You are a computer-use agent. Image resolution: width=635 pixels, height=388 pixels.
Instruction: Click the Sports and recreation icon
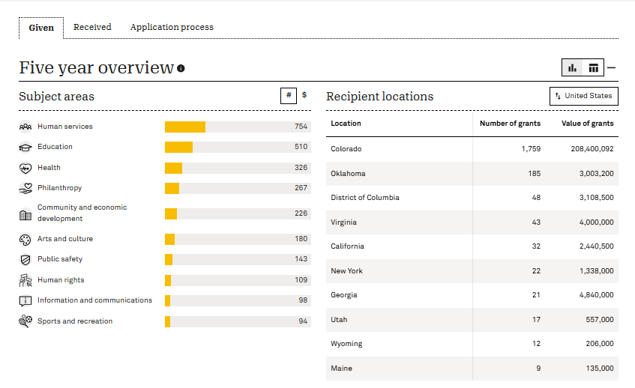[25, 321]
